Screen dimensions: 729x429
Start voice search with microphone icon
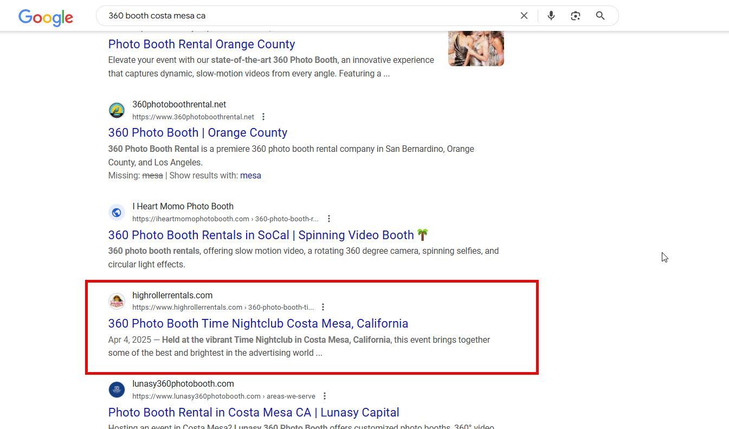click(551, 16)
